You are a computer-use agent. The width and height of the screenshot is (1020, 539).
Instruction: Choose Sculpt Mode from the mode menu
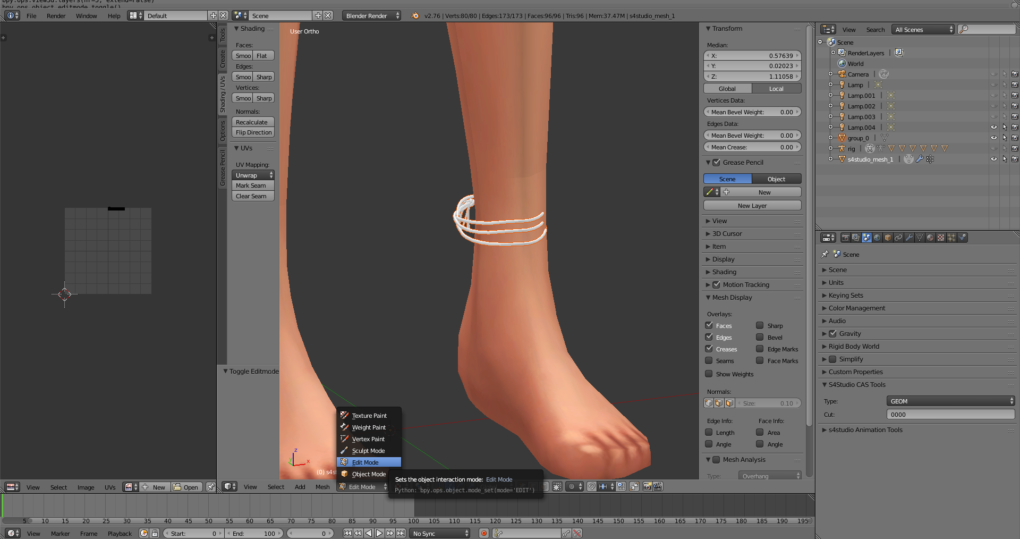(x=369, y=451)
